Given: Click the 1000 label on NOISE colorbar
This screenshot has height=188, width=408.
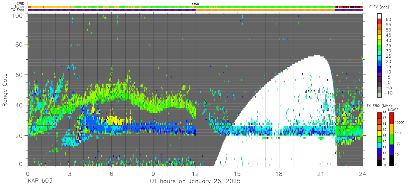Looking at the screenshot, I should 398,133.
